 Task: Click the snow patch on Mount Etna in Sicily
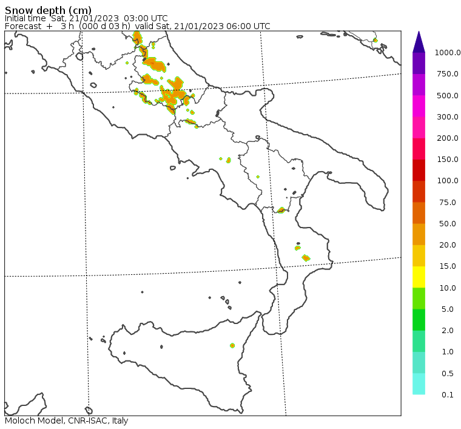(x=232, y=345)
